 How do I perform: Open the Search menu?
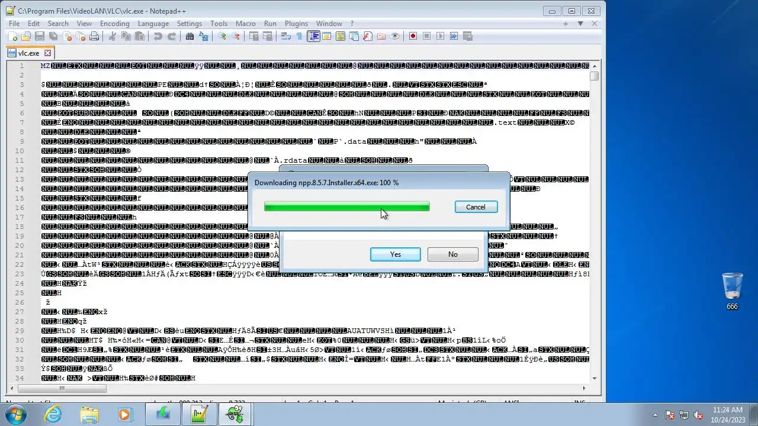click(58, 24)
